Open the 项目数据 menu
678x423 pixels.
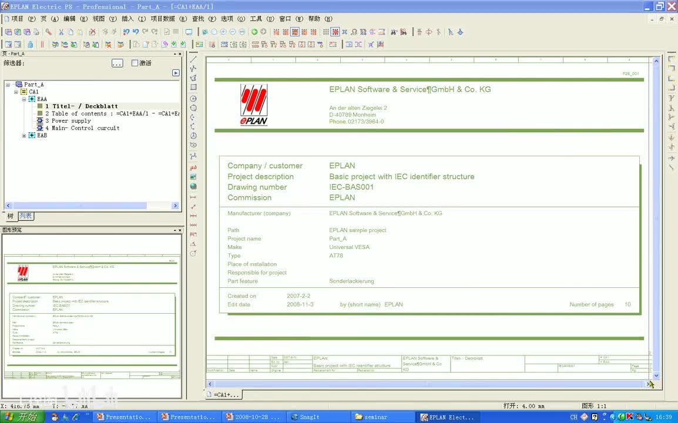(169, 19)
